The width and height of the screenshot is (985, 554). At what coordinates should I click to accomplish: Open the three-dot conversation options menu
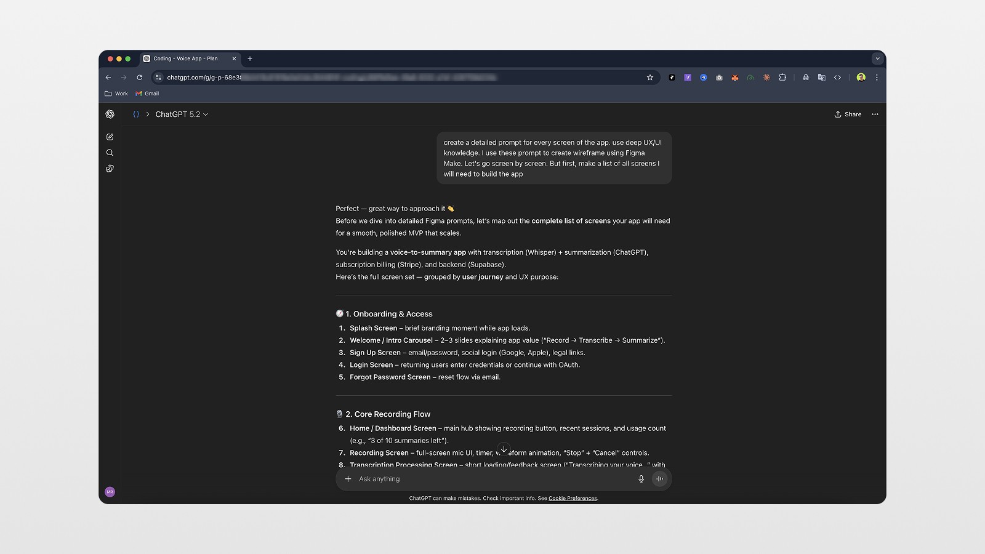pos(875,114)
